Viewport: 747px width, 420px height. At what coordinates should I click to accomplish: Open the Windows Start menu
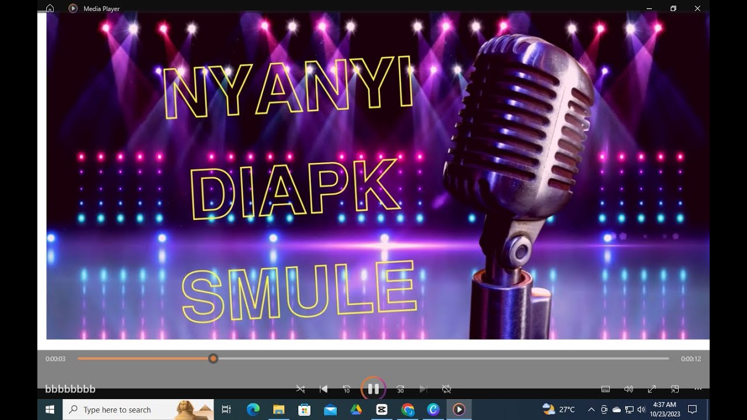point(50,409)
